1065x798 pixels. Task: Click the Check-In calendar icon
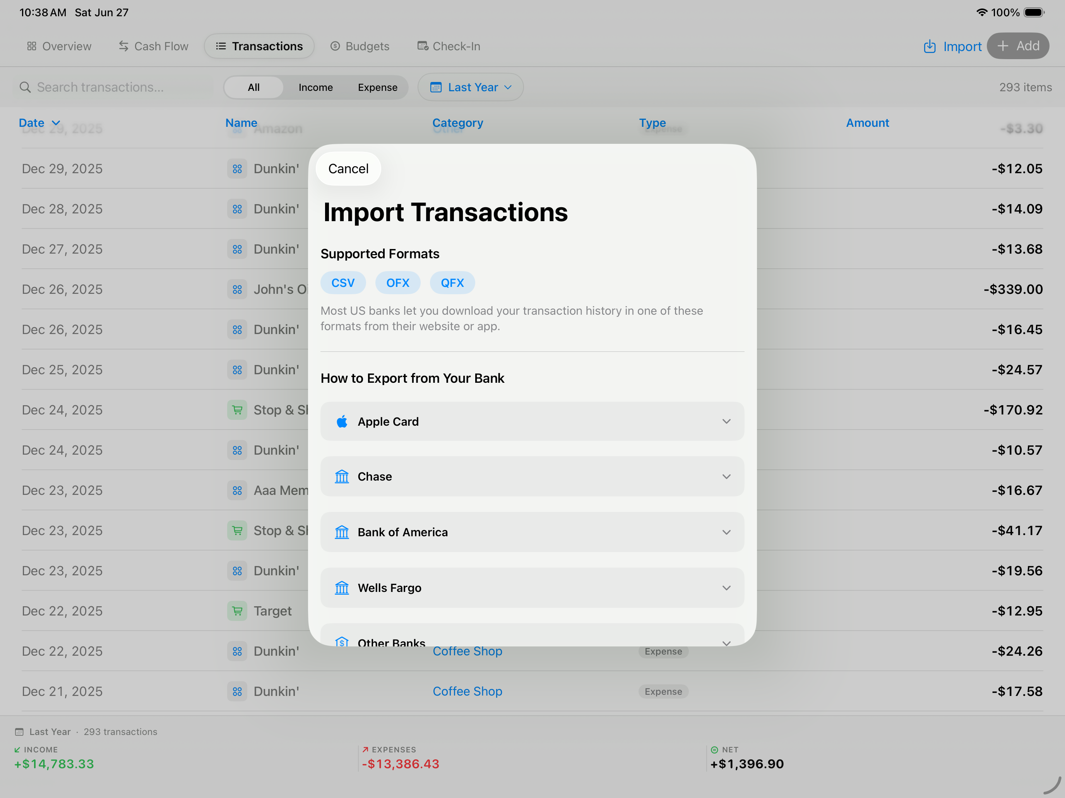point(423,46)
